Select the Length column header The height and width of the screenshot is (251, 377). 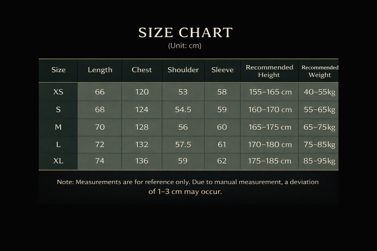point(100,70)
